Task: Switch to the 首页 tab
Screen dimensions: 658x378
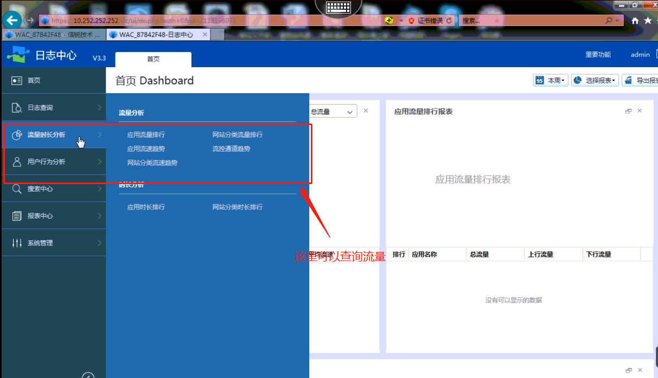Action: tap(154, 60)
